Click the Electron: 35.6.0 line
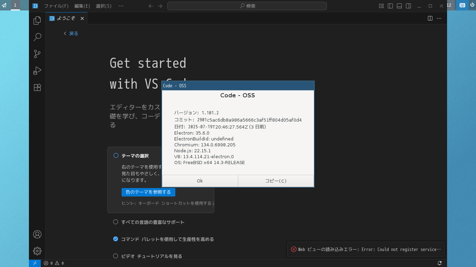This screenshot has height=267, width=476. pyautogui.click(x=192, y=133)
